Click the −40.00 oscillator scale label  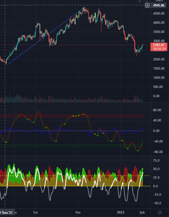click(158, 141)
